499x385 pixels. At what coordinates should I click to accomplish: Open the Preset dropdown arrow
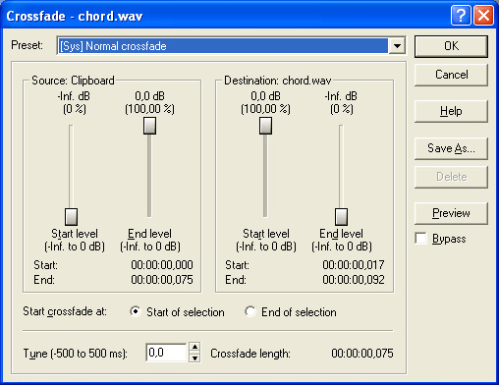(x=397, y=46)
